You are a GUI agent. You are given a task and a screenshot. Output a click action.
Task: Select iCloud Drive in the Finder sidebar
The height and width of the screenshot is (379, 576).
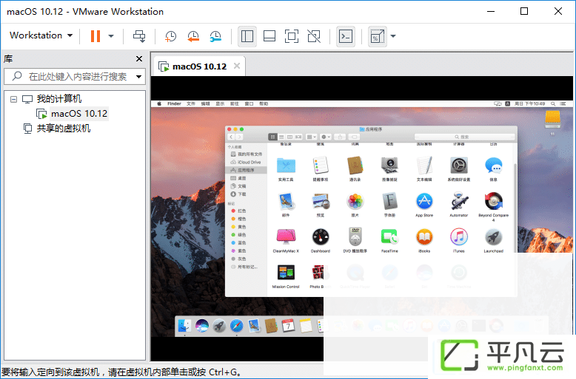coord(246,162)
